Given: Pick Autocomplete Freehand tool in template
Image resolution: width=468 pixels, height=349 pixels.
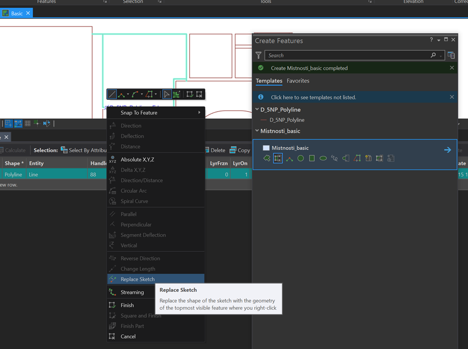Looking at the screenshot, I should (346, 158).
